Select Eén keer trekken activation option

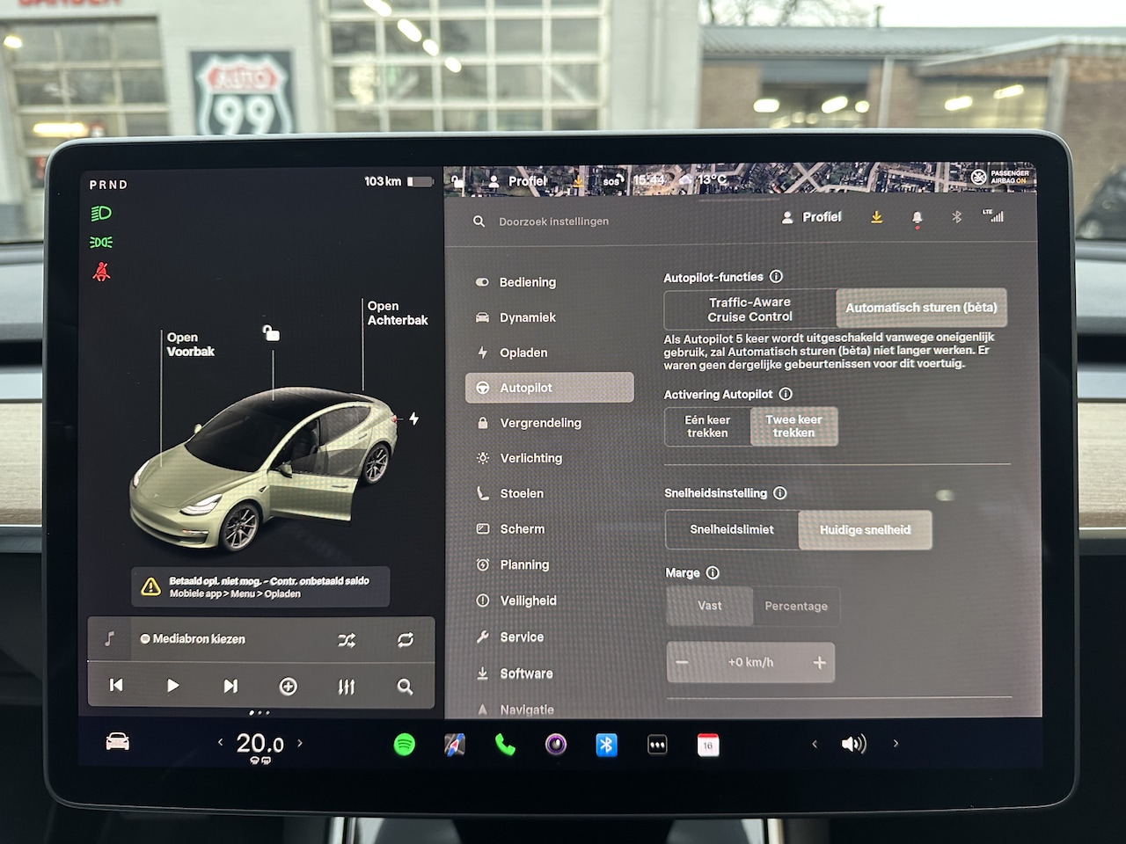point(707,426)
